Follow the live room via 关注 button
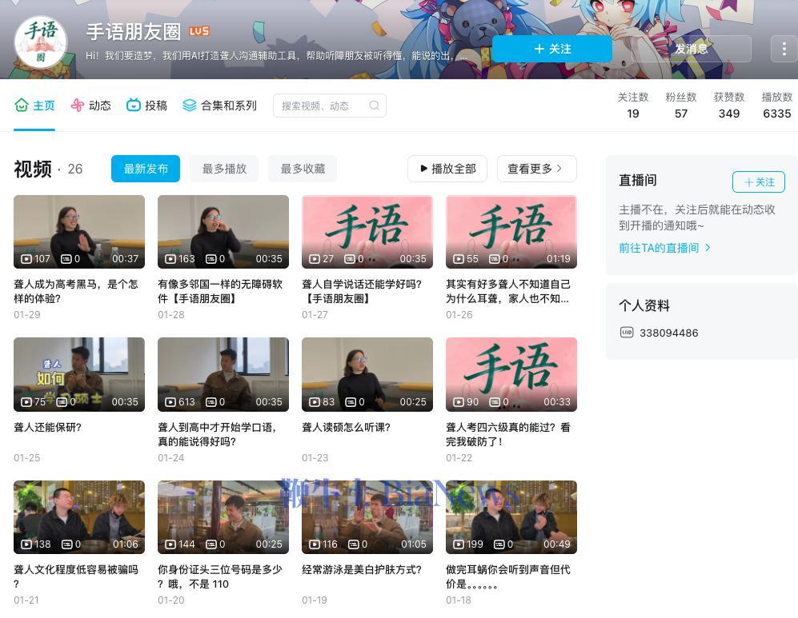Screen dimensions: 798x618 click(758, 182)
